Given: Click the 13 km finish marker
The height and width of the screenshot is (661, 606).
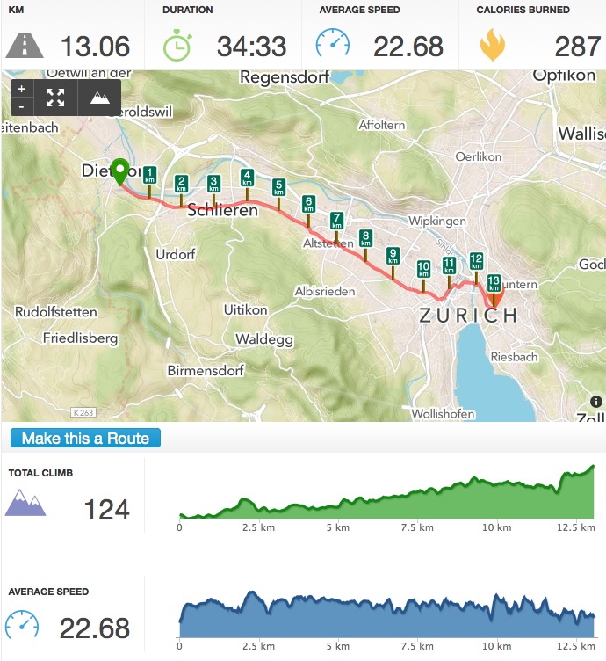Looking at the screenshot, I should tap(494, 283).
